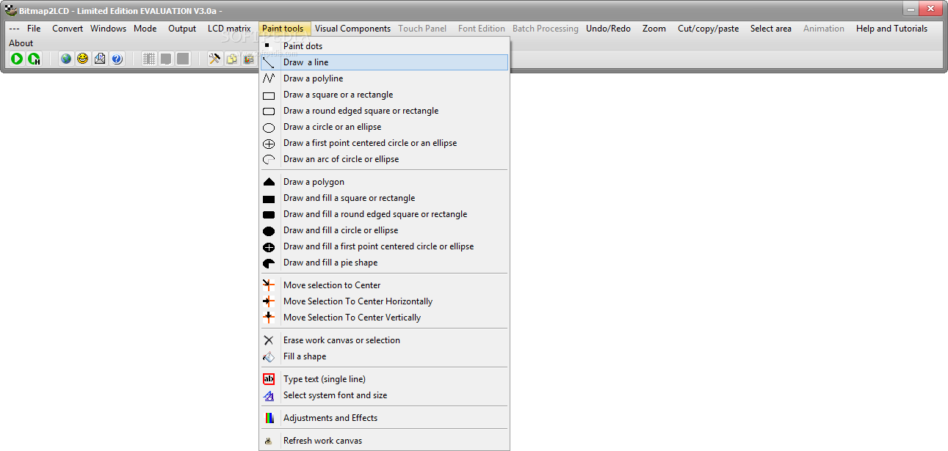
Task: Choose Fill a shape bucket tool
Action: pyautogui.click(x=384, y=356)
